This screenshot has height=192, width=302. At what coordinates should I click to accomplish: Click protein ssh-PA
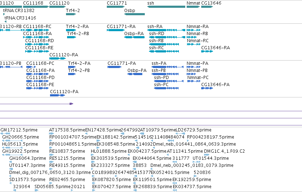(159, 63)
